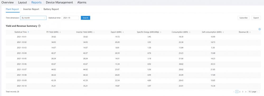Go to page 3
This screenshot has width=264, height=96.
pos(243,92)
